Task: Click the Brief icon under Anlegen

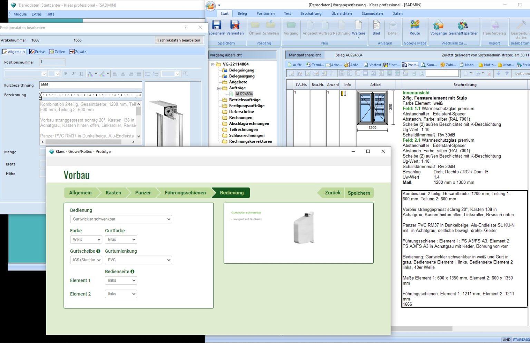Action: click(376, 28)
